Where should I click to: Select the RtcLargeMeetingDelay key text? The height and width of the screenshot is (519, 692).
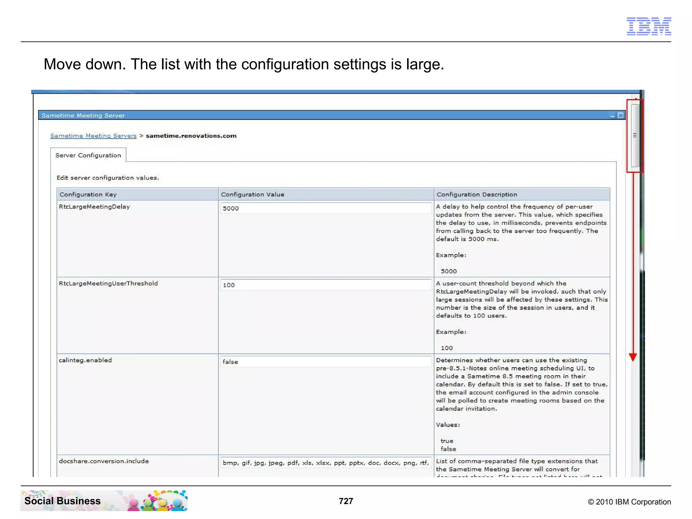click(94, 207)
